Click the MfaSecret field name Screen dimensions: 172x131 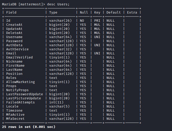[x=15, y=118]
